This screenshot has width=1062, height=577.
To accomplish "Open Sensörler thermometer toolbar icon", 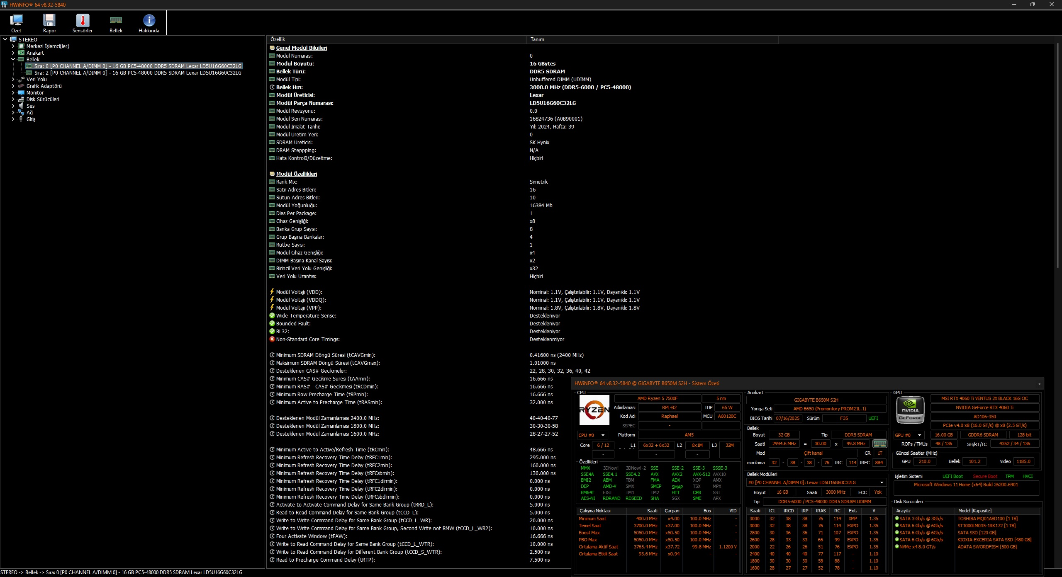I will point(83,23).
